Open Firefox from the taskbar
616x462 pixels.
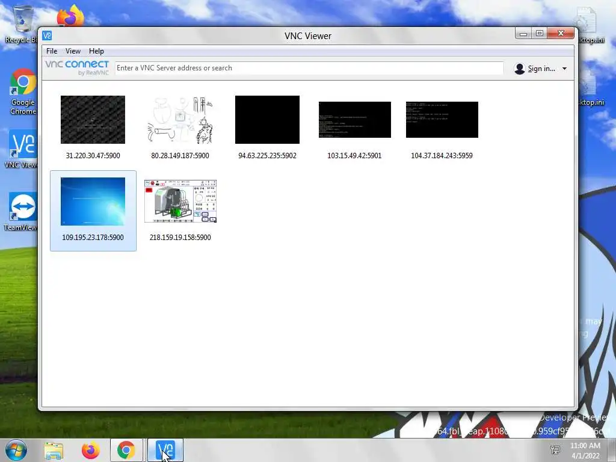[x=90, y=451]
